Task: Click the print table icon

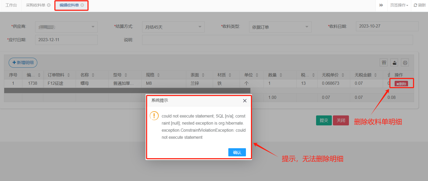Action: click(405, 63)
